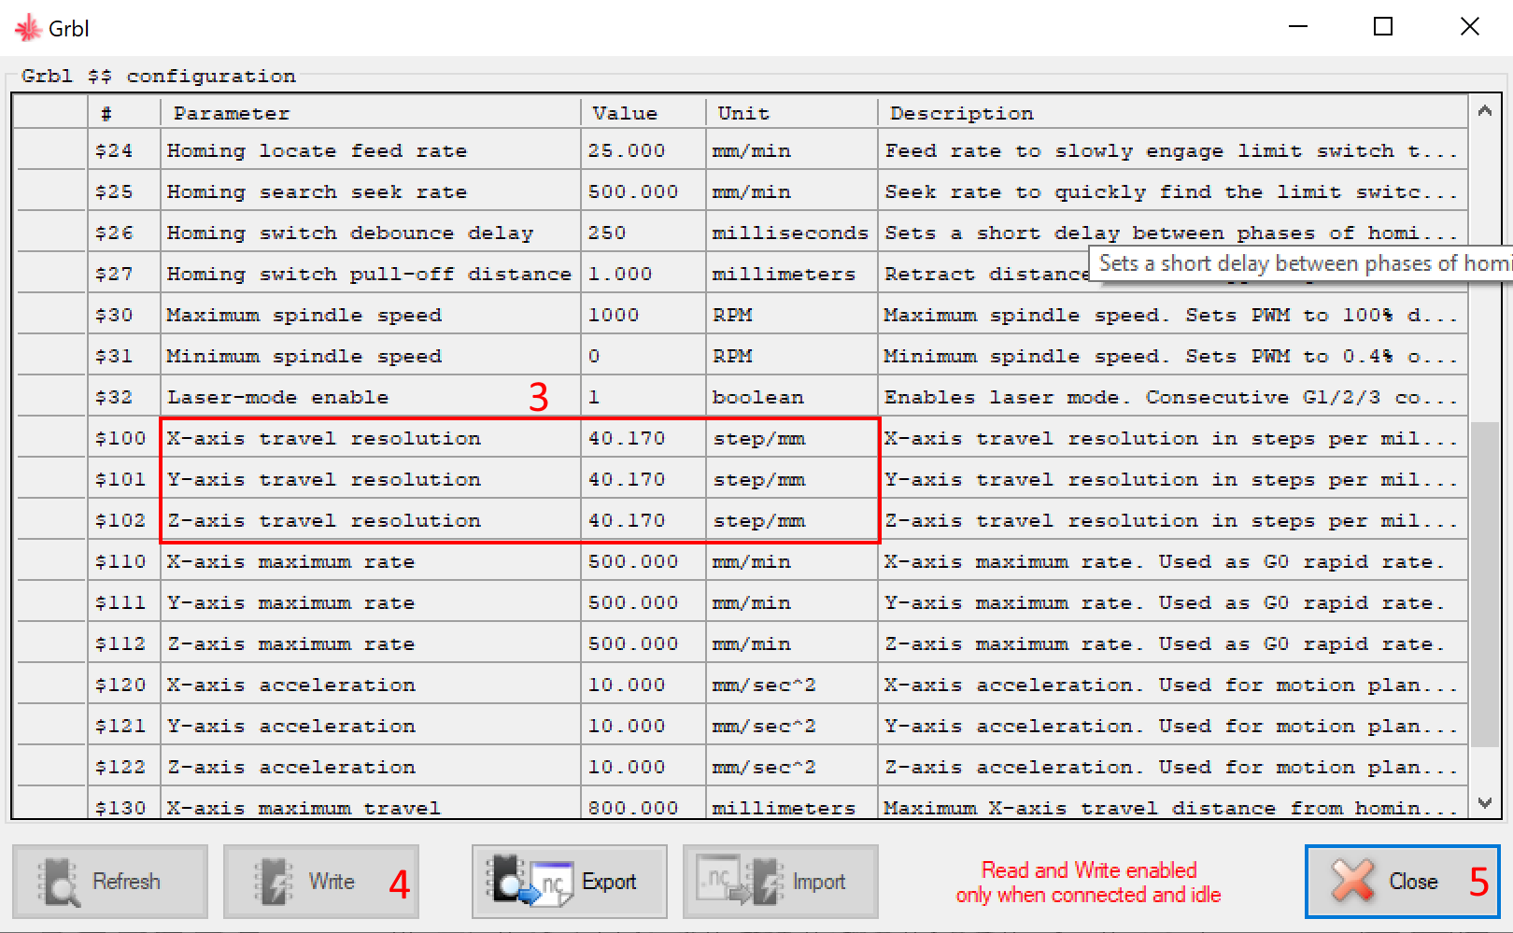Viewport: 1513px width, 933px height.
Task: Select the Z-axis travel resolution parameter cell
Action: point(371,520)
